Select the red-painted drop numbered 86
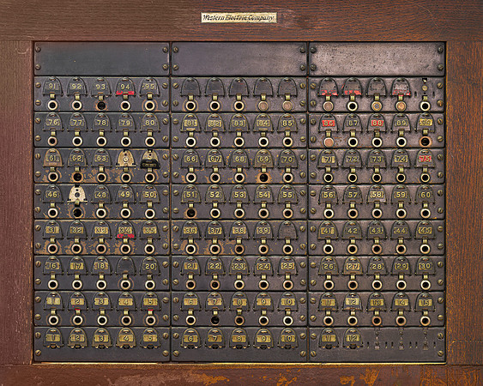483x386 pixels. [329, 123]
